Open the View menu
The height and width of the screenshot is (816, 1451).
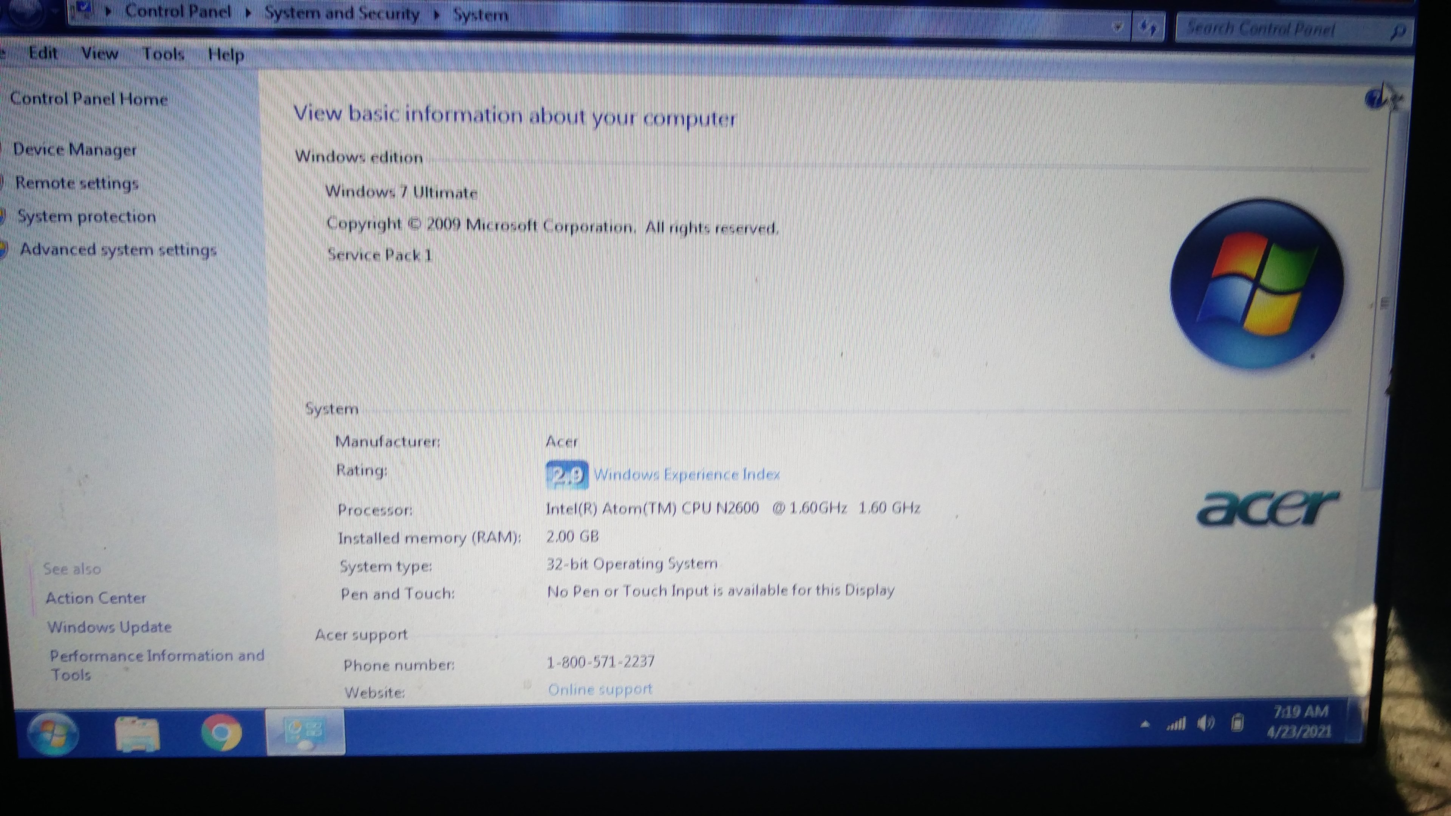pos(100,54)
